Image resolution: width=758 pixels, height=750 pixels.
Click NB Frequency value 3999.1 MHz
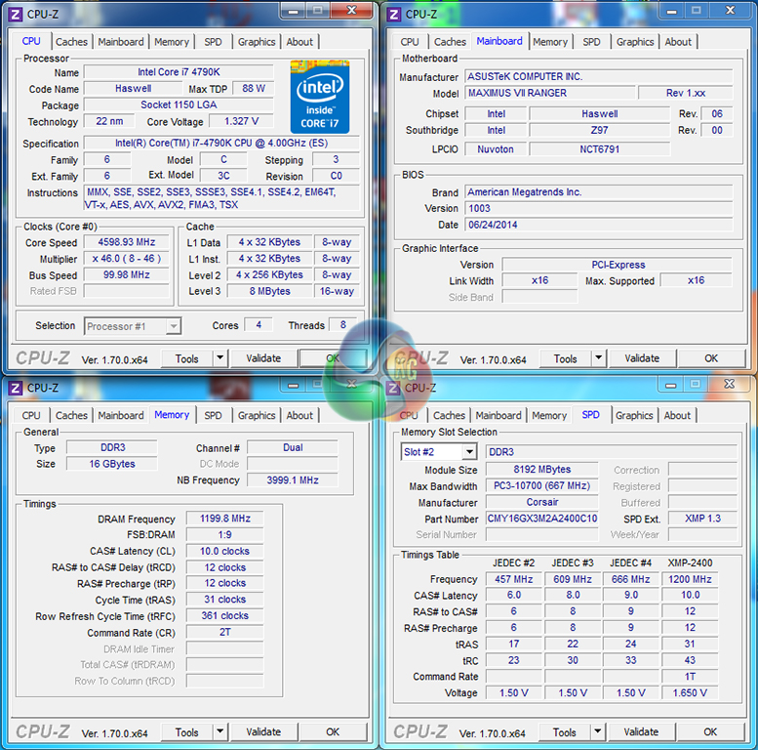click(293, 480)
